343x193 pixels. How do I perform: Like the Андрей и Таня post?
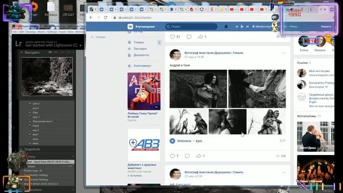click(x=173, y=156)
